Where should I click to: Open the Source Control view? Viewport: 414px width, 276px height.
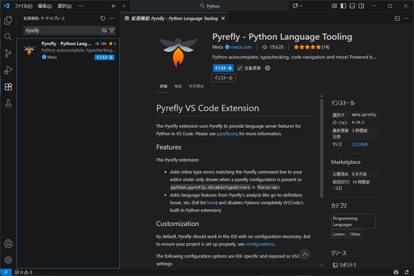pyautogui.click(x=8, y=53)
